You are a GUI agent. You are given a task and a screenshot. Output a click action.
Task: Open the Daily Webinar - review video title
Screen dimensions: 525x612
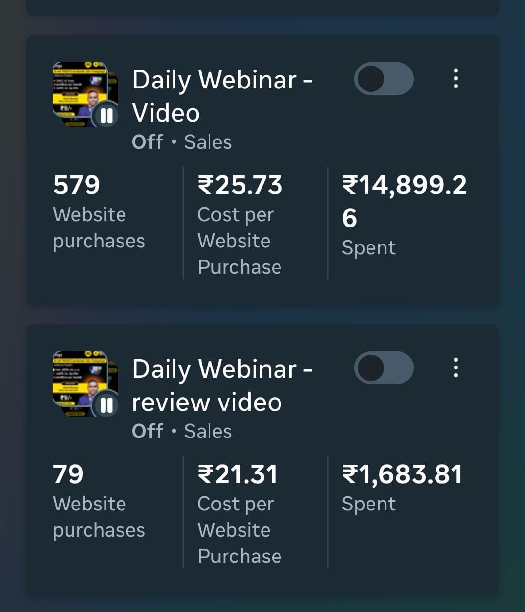(222, 385)
